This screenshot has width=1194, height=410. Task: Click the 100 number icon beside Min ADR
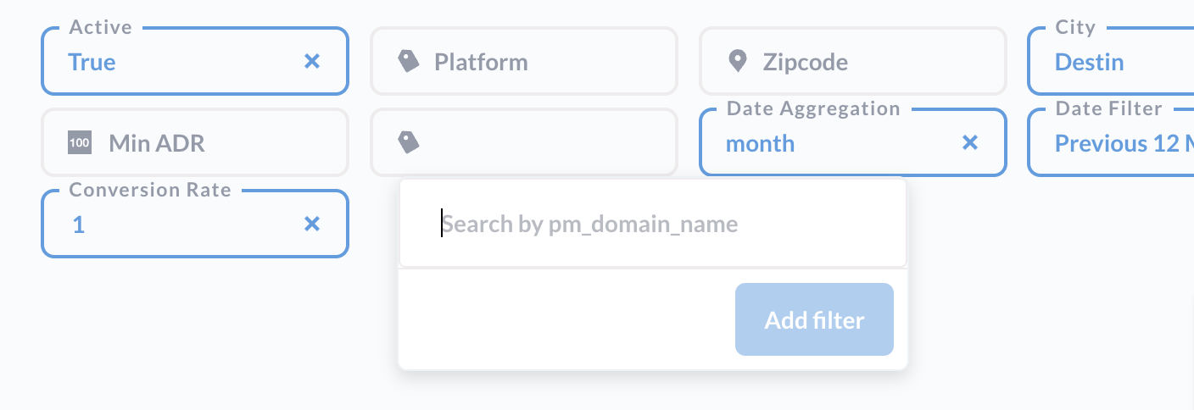coord(79,143)
